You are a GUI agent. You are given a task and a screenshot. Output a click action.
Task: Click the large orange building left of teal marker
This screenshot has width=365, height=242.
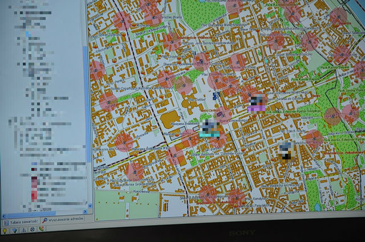(170, 120)
